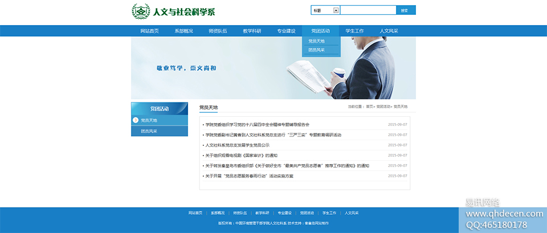The width and height of the screenshot is (547, 233).
Task: Click the dropdown arrow of the 标题 selector
Action: click(x=336, y=10)
